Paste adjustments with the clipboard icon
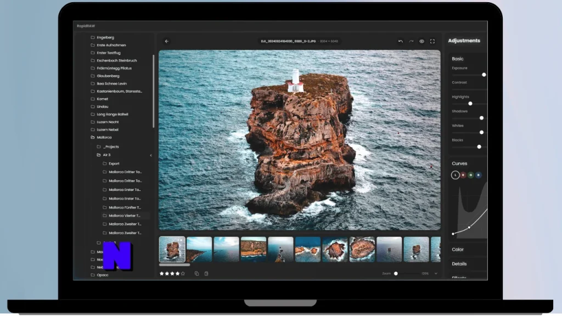Viewport: 562px width, 316px height. (206, 273)
